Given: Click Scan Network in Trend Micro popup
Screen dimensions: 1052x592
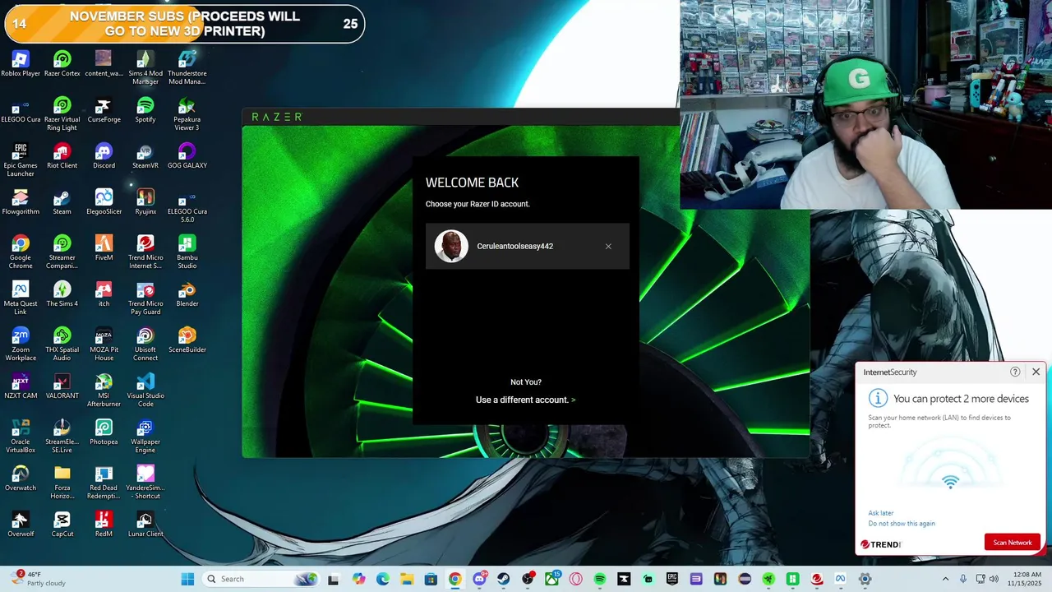Looking at the screenshot, I should [1013, 543].
